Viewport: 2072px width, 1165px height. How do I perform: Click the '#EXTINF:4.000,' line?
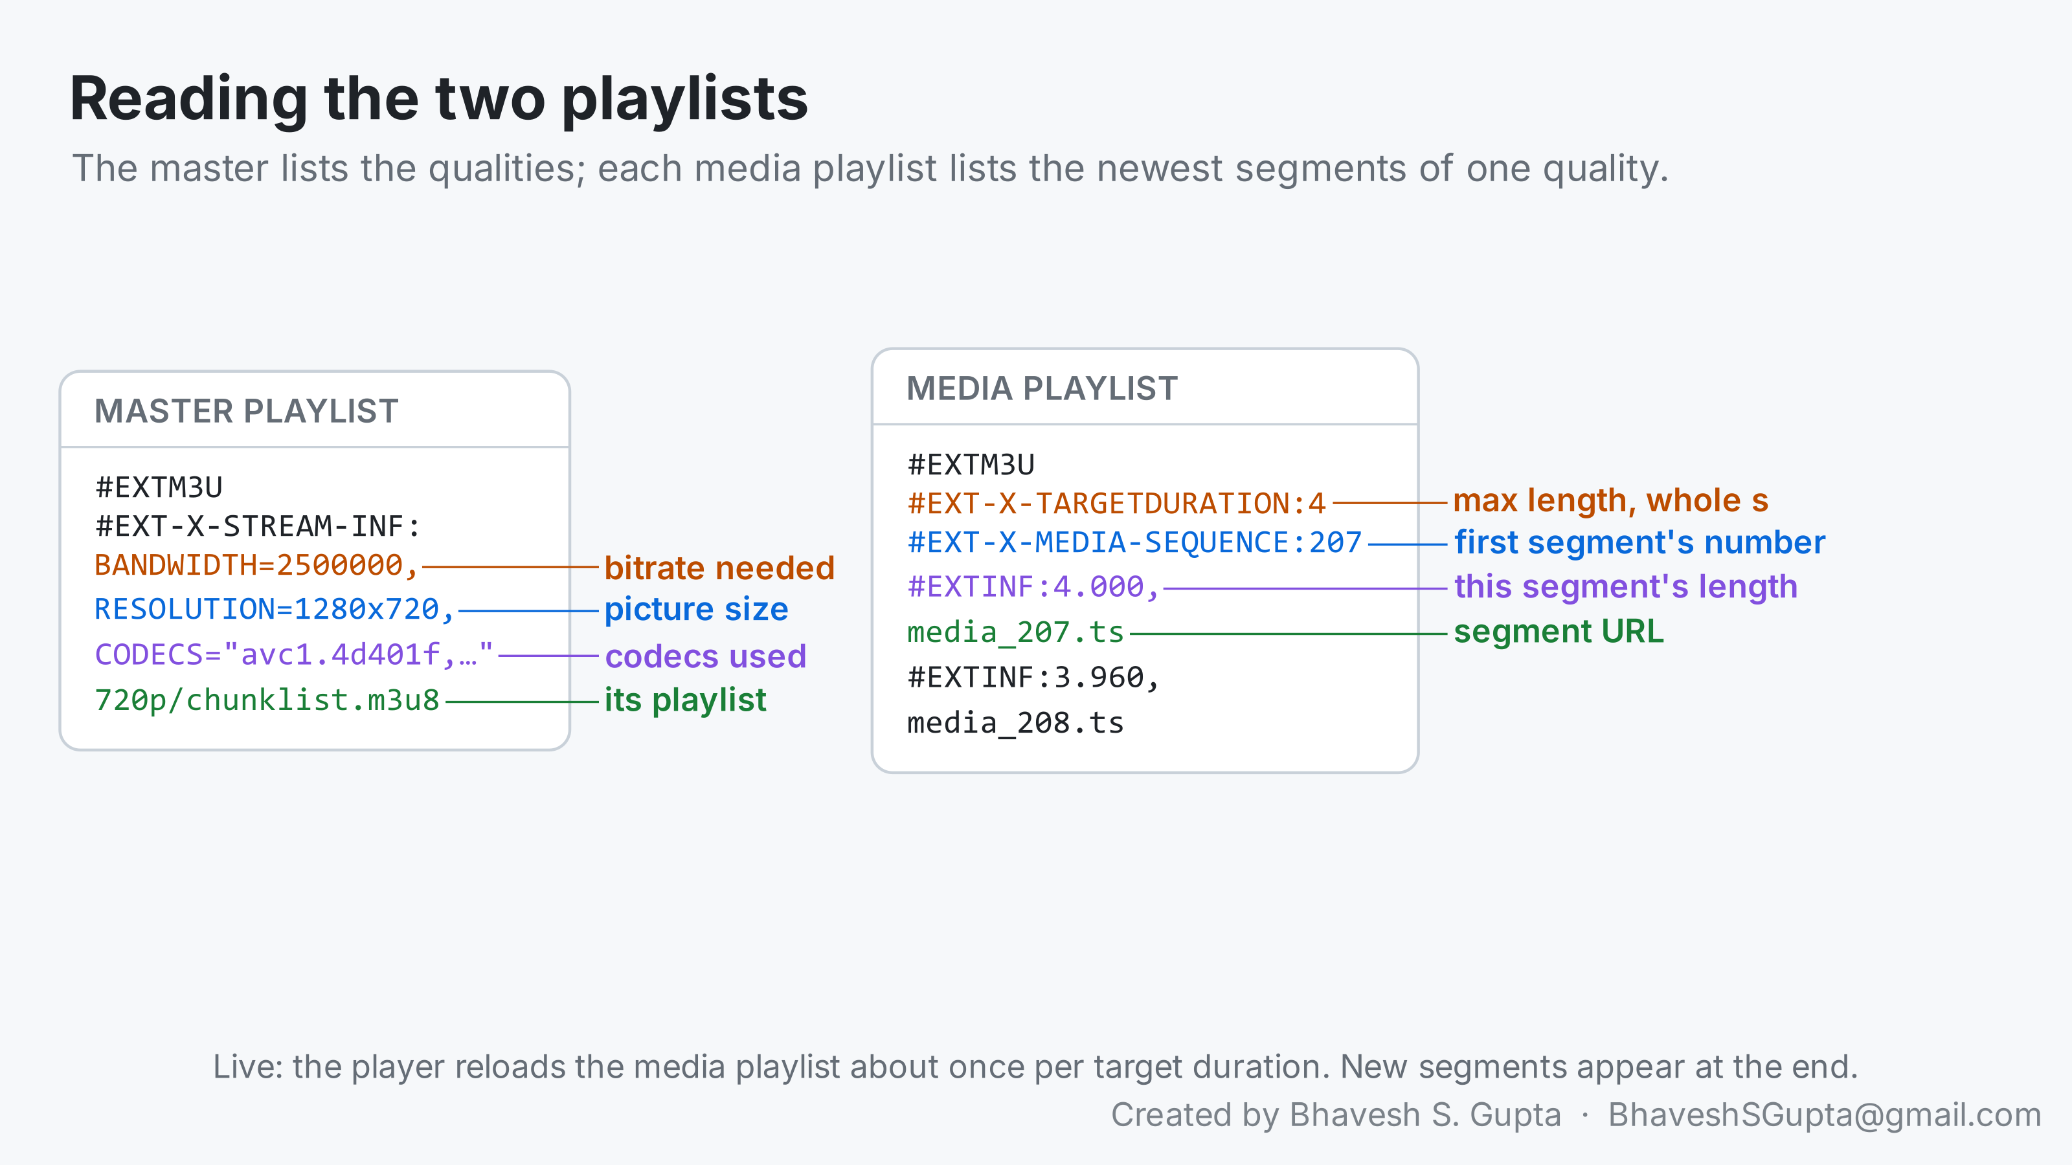[1033, 587]
